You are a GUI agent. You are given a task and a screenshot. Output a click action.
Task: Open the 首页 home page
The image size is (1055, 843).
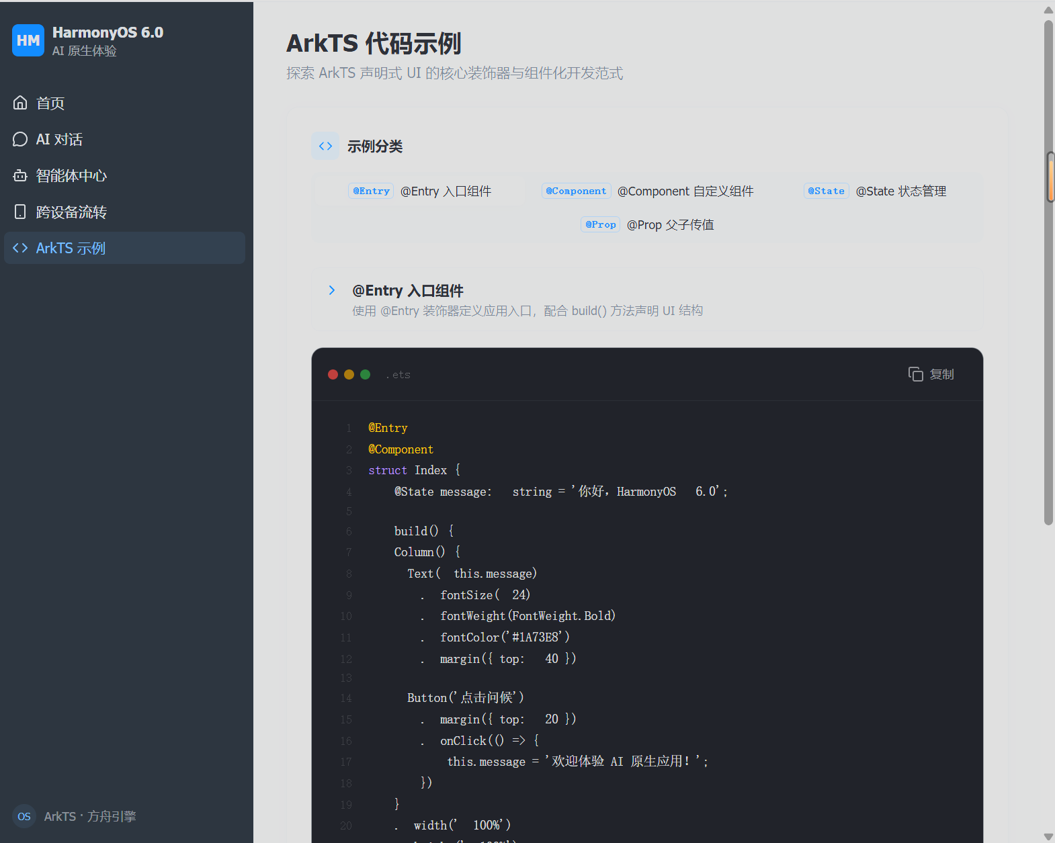pos(124,103)
